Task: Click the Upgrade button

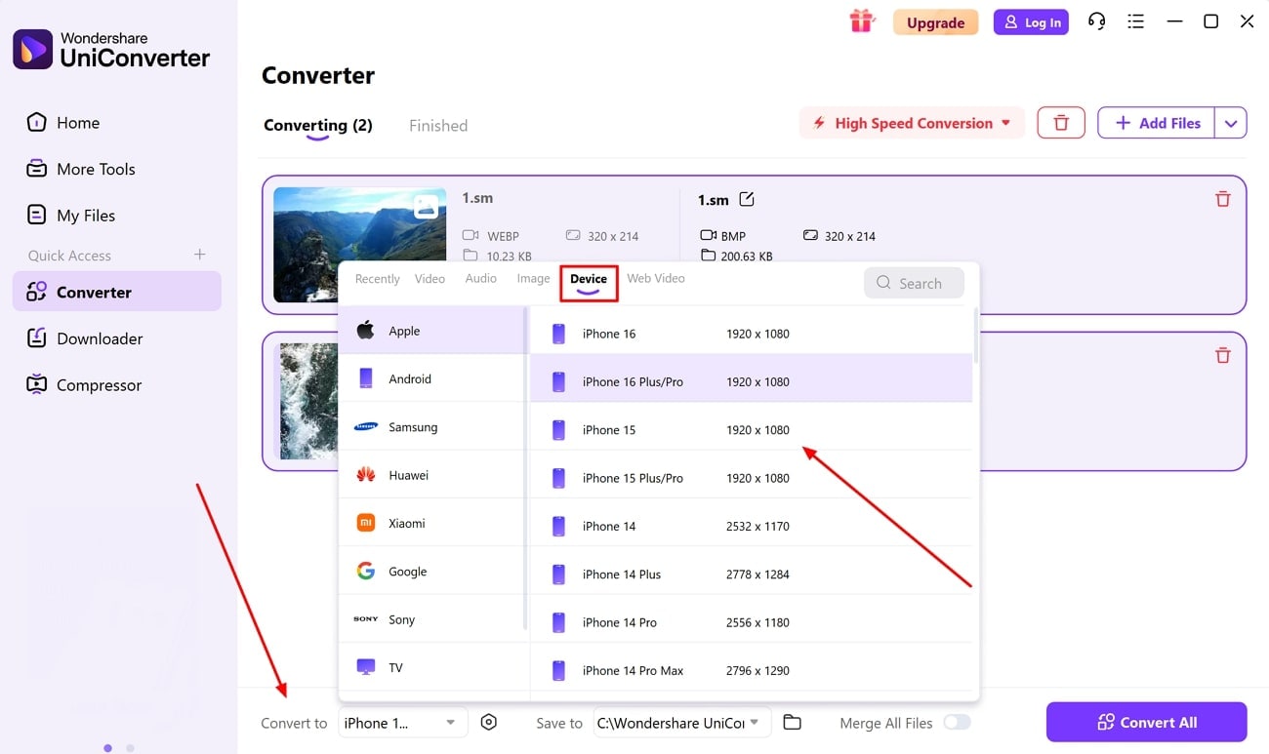Action: (x=935, y=22)
